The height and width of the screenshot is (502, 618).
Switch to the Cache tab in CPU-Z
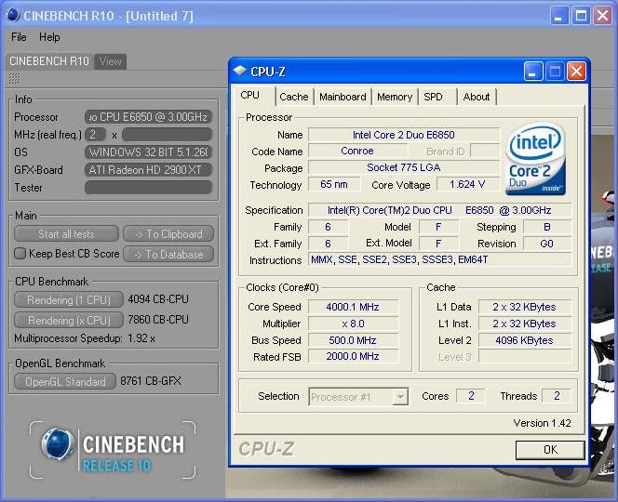[x=293, y=97]
